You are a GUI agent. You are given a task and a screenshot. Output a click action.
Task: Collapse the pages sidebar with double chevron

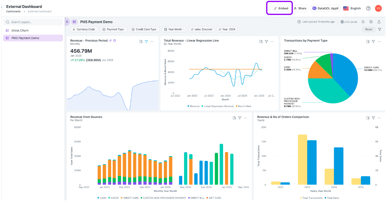[x=67, y=22]
